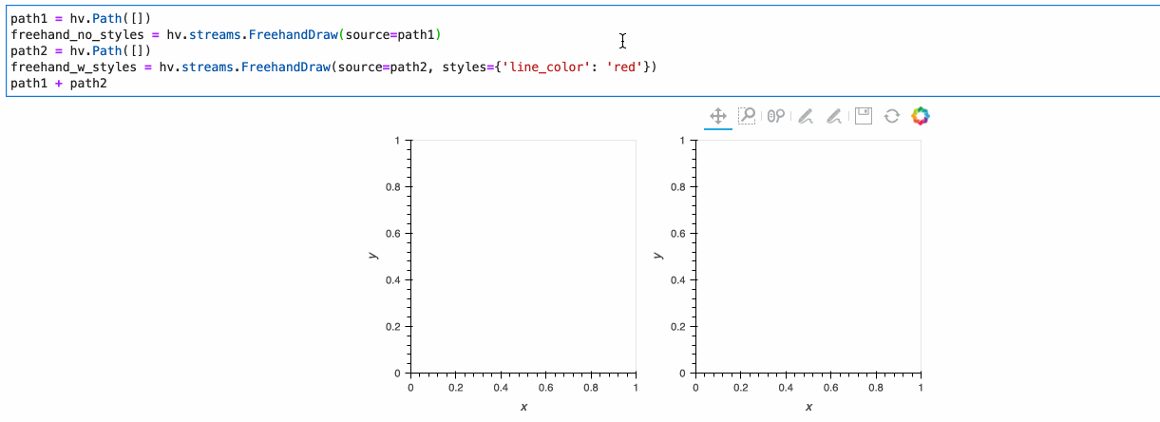Click the 'red' string in code
The height and width of the screenshot is (422, 1160).
coord(624,67)
